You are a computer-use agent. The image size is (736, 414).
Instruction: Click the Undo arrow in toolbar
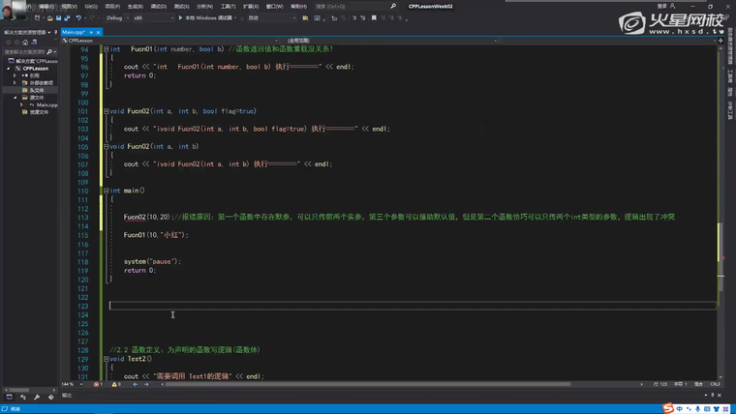[79, 17]
